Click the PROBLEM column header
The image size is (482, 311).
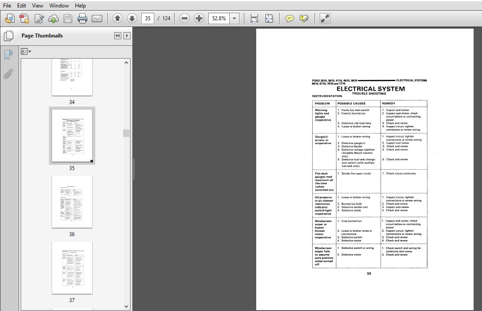pos(322,104)
